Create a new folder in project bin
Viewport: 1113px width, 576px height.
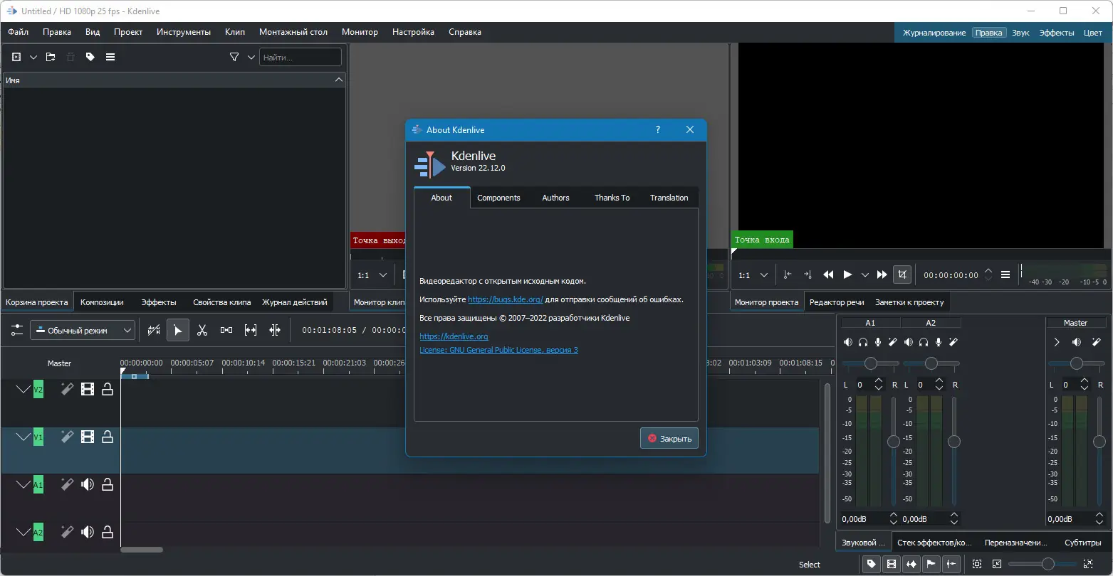pos(51,57)
